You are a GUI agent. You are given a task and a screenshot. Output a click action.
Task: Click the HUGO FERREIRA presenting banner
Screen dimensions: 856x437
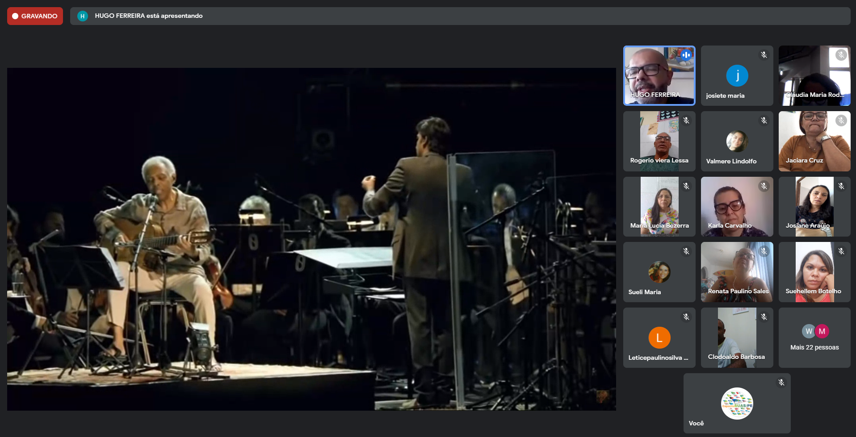(460, 16)
